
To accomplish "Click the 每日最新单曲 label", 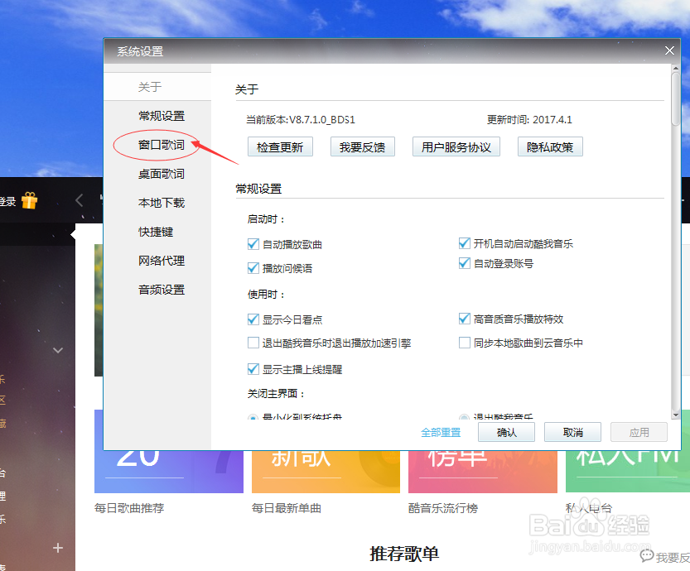I will tap(287, 508).
